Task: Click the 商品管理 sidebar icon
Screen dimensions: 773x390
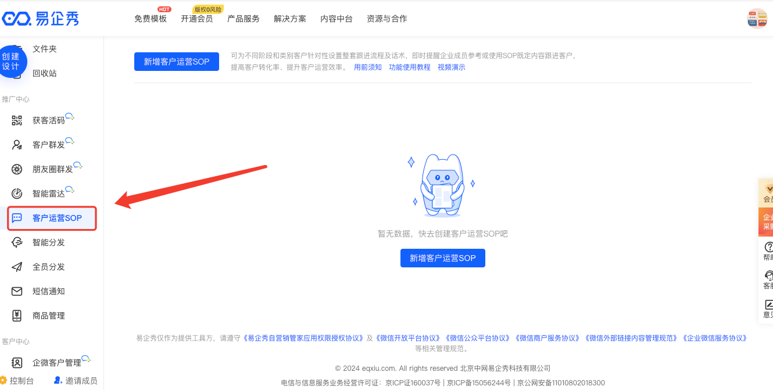Action: (x=17, y=316)
